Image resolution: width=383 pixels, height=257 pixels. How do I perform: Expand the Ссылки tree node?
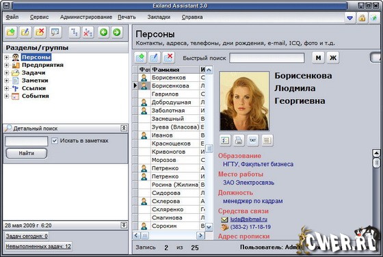coord(7,88)
